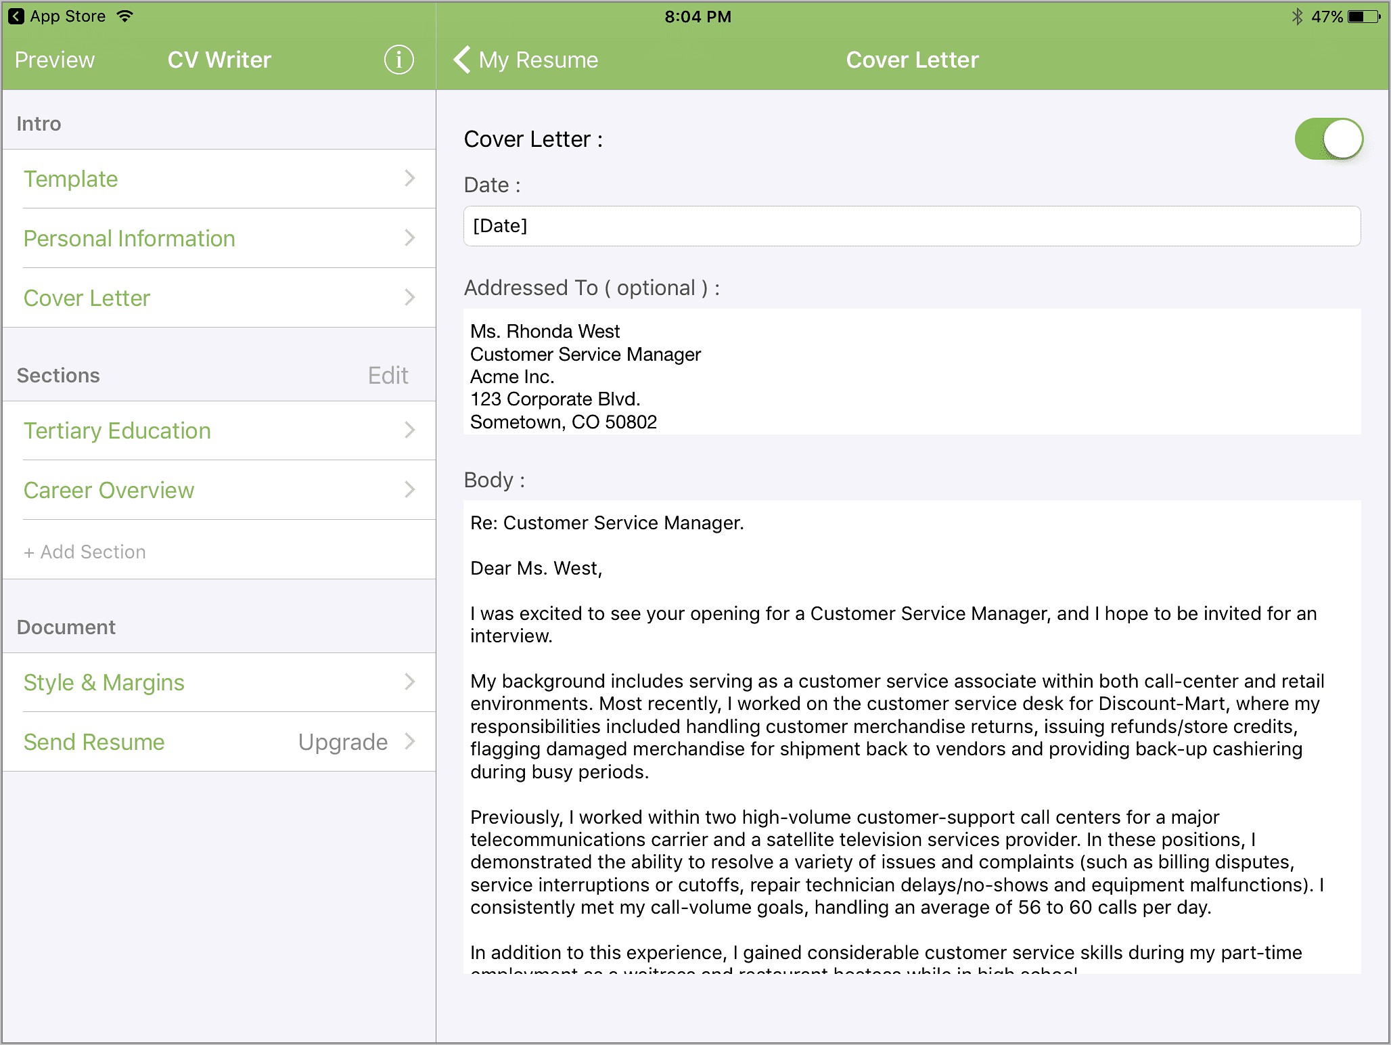The height and width of the screenshot is (1045, 1391).
Task: Expand the Tertiary Education section
Action: click(217, 431)
